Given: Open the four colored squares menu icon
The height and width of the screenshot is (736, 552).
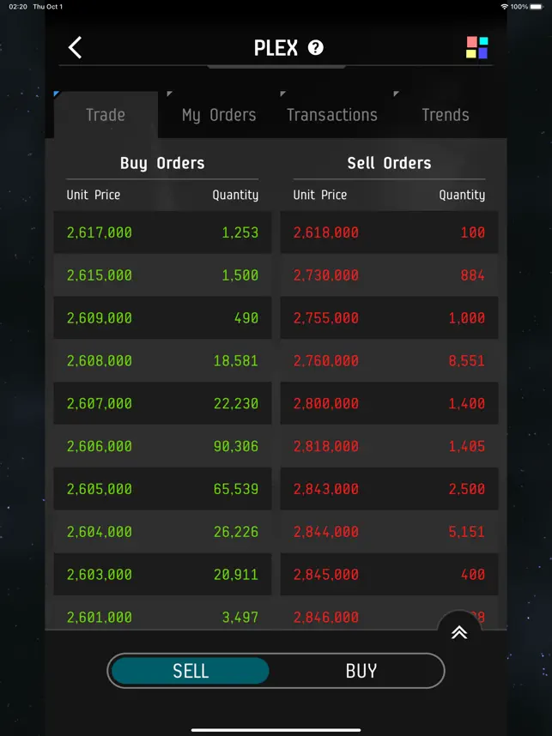Looking at the screenshot, I should click(476, 47).
